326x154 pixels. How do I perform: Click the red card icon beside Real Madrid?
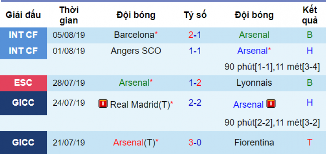103,104
